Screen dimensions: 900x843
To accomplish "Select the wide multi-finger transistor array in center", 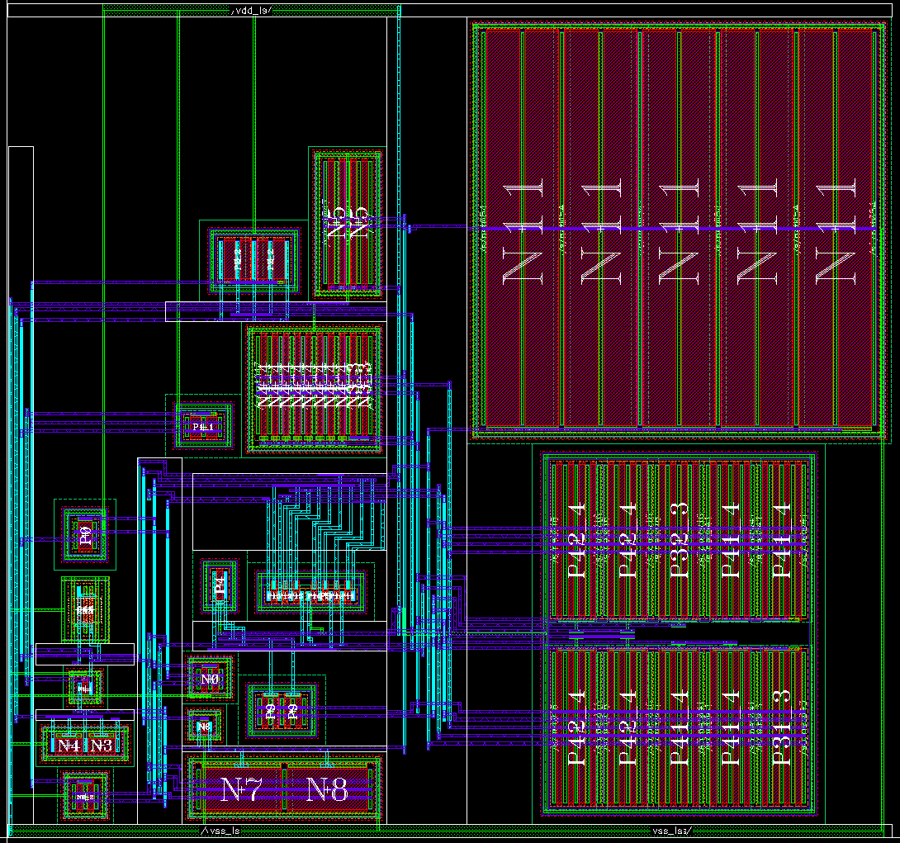I will (315, 389).
